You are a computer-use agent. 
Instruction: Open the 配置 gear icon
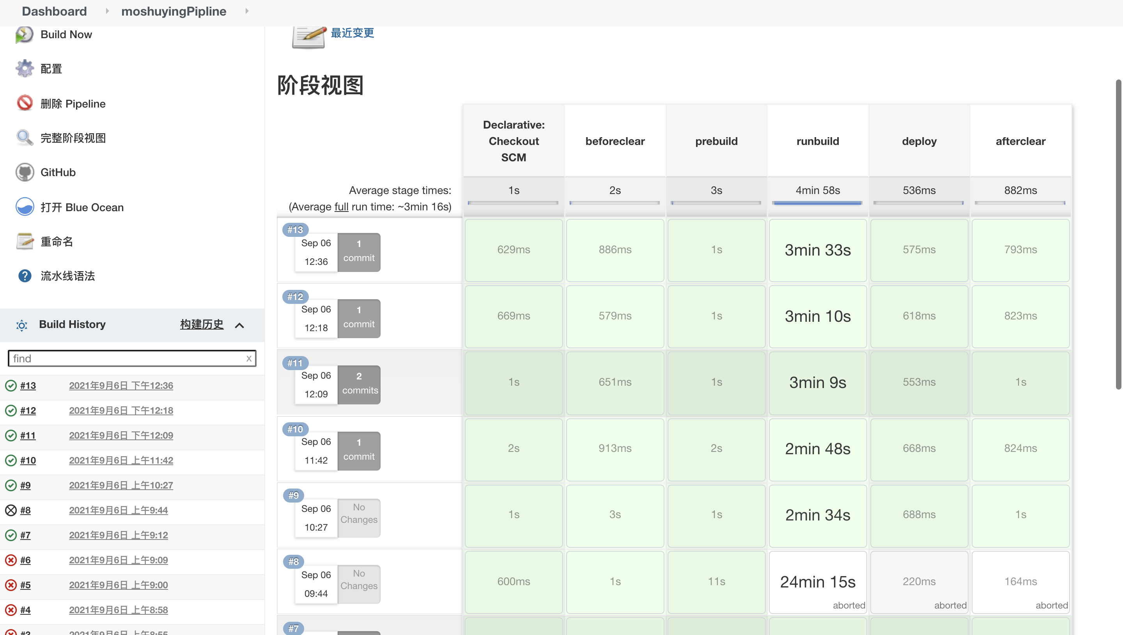[x=25, y=69]
